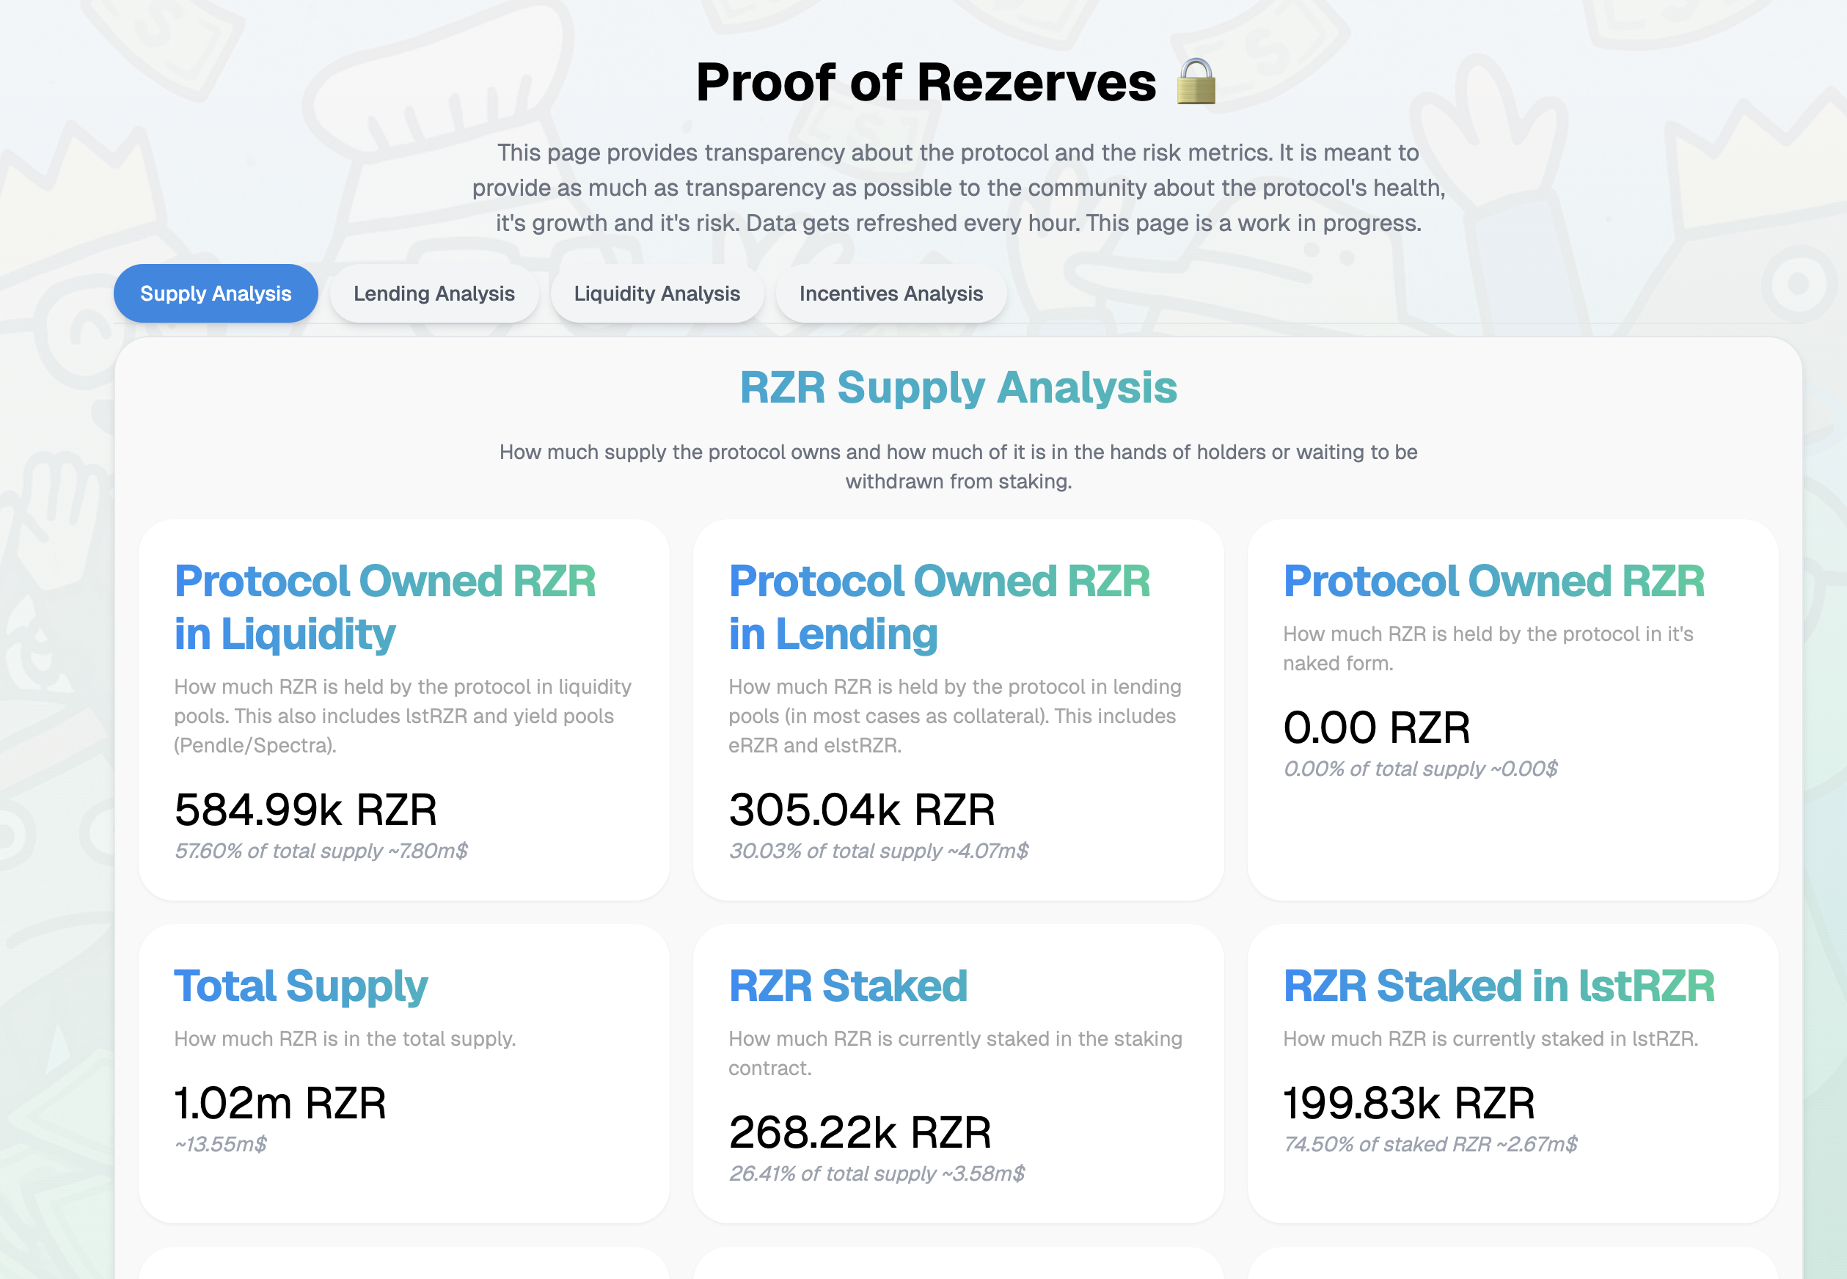Image resolution: width=1847 pixels, height=1279 pixels.
Task: Click the 199.83k RZR lstRZR value
Action: 1408,1103
